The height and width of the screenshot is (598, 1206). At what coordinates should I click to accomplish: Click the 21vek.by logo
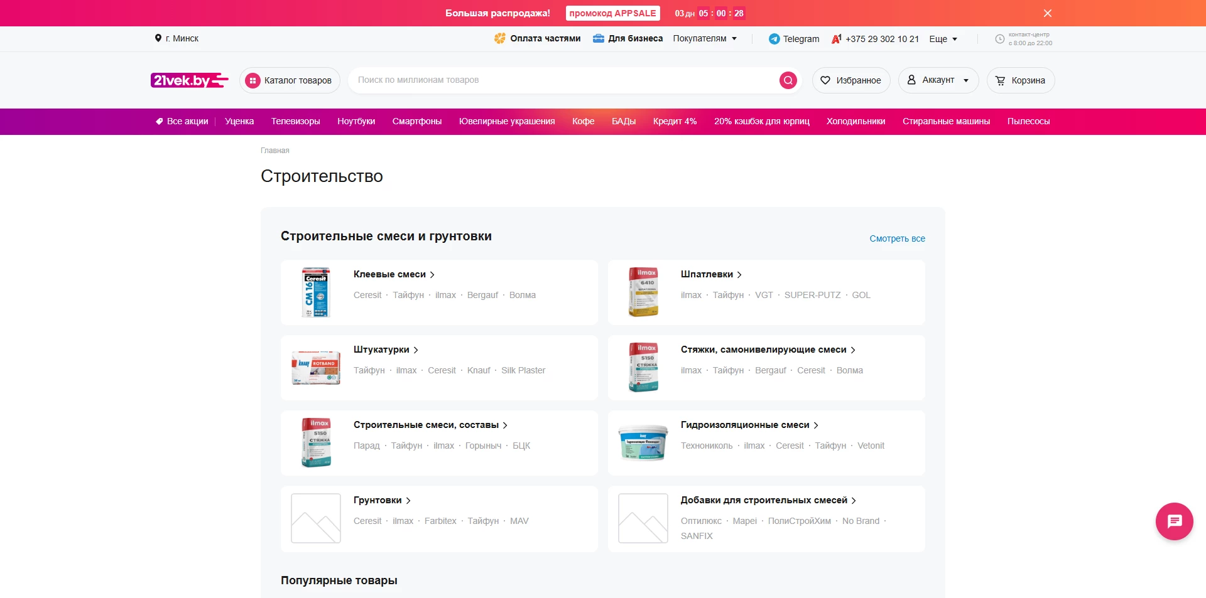tap(189, 80)
